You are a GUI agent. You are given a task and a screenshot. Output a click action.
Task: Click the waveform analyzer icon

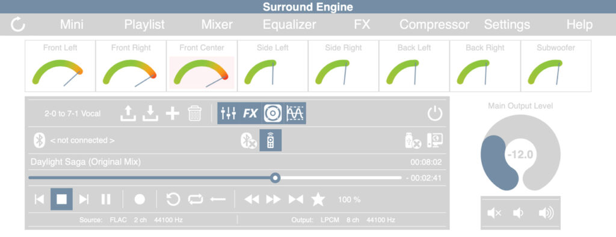pos(295,113)
